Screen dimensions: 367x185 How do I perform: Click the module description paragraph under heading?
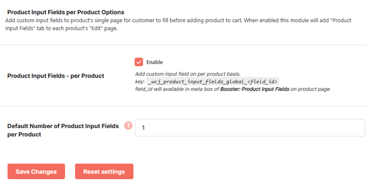178,24
